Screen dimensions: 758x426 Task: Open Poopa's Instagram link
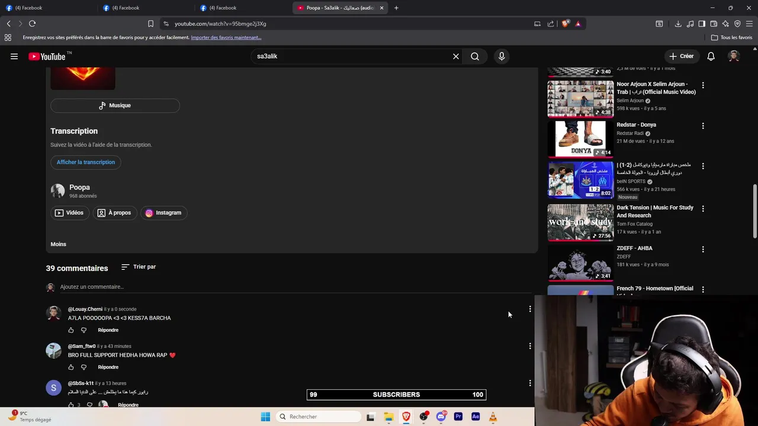tap(163, 212)
